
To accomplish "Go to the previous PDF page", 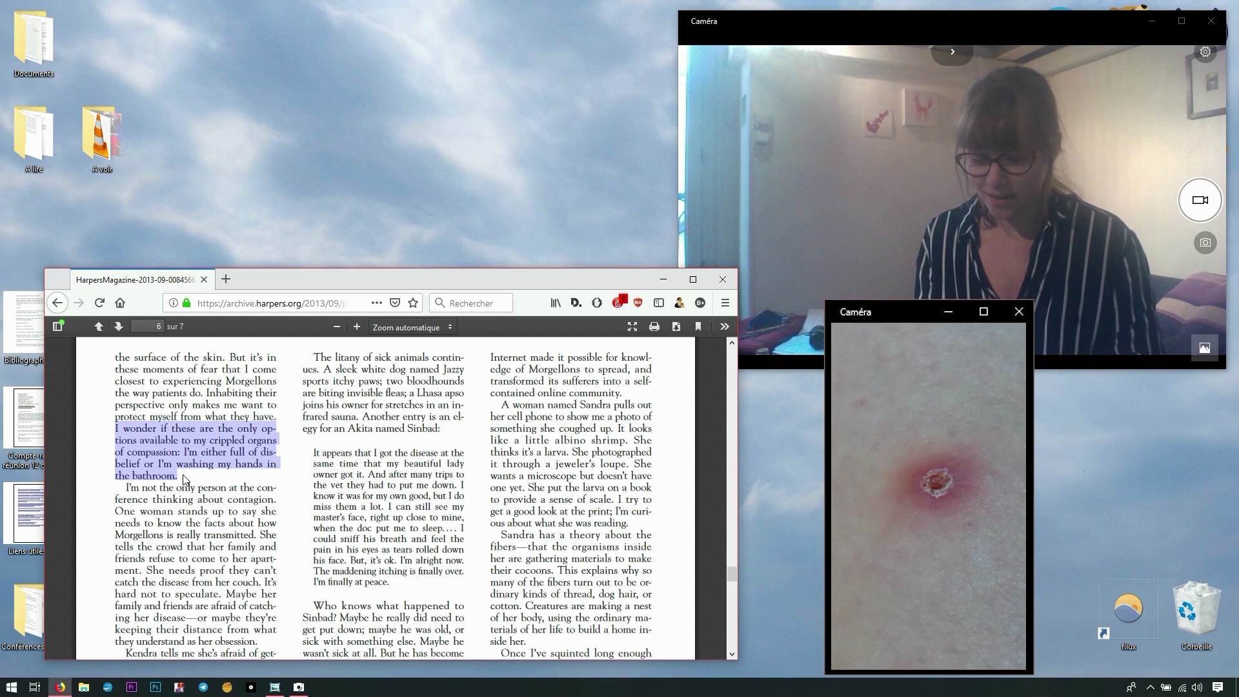I will (x=99, y=327).
